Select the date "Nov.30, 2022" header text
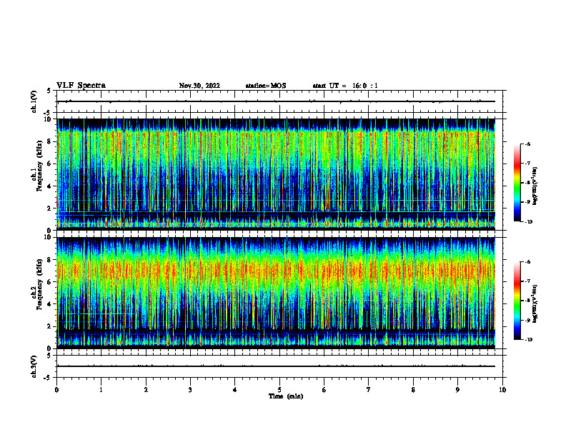566x437 pixels. tap(199, 86)
